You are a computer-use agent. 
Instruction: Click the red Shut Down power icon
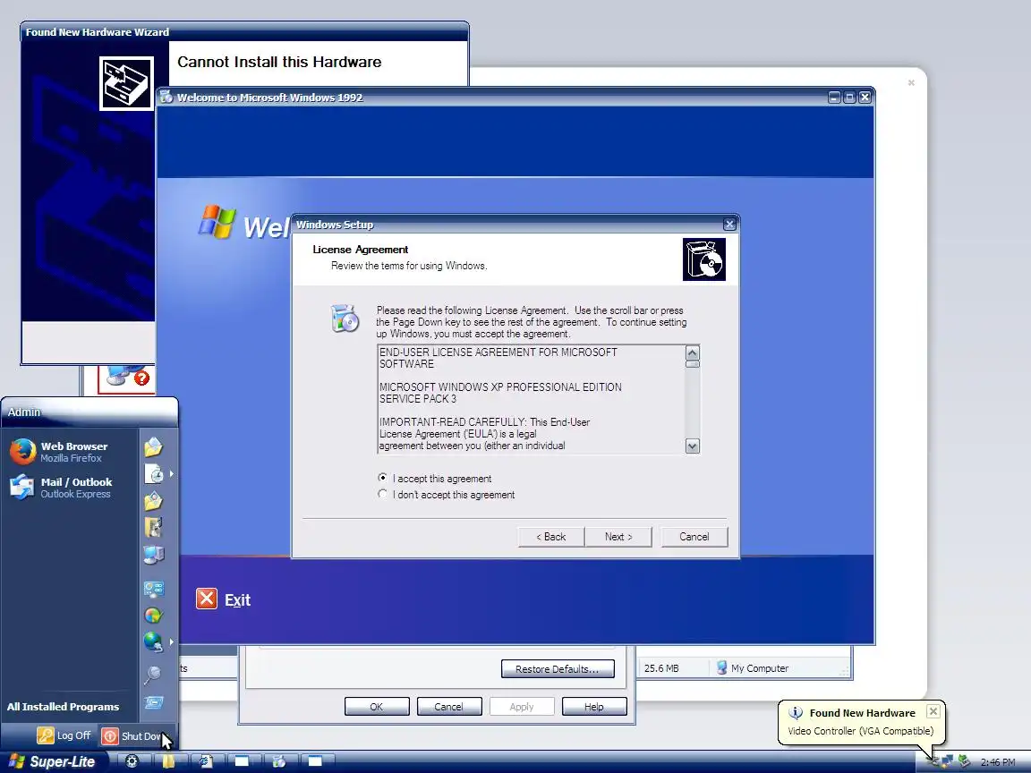[x=110, y=736]
